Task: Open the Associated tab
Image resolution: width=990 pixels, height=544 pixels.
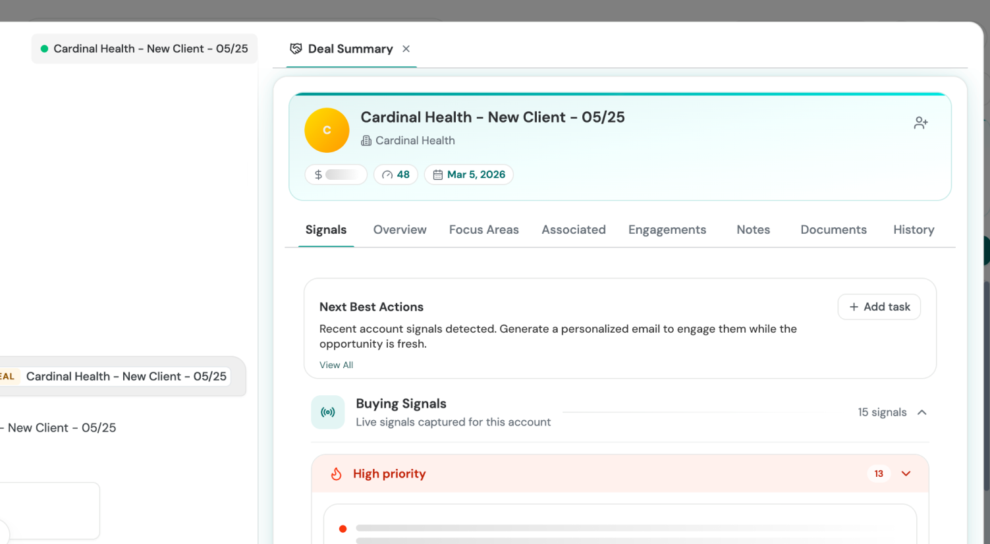Action: [574, 230]
